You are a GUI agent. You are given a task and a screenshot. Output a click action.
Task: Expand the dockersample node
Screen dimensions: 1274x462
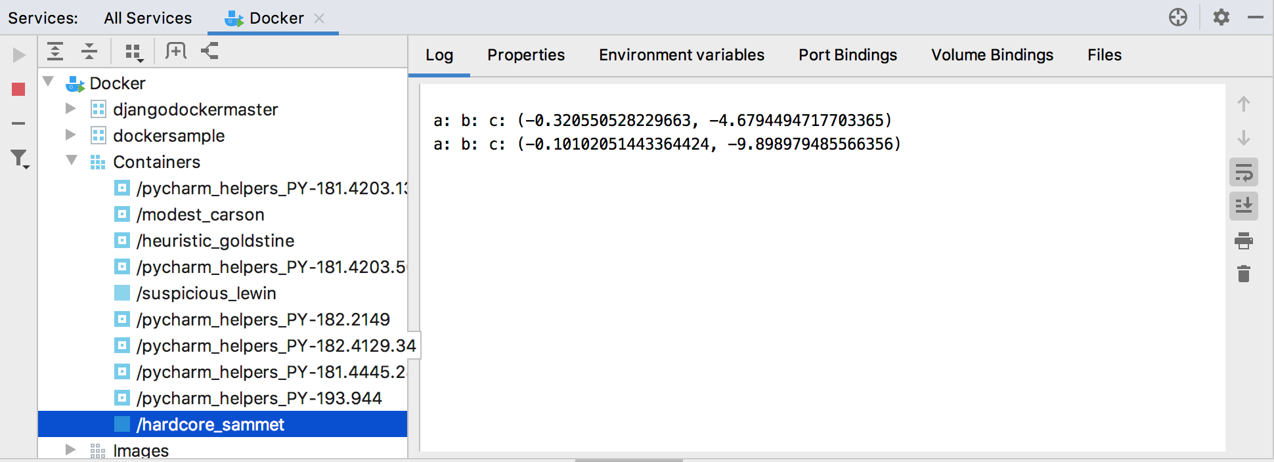[71, 135]
